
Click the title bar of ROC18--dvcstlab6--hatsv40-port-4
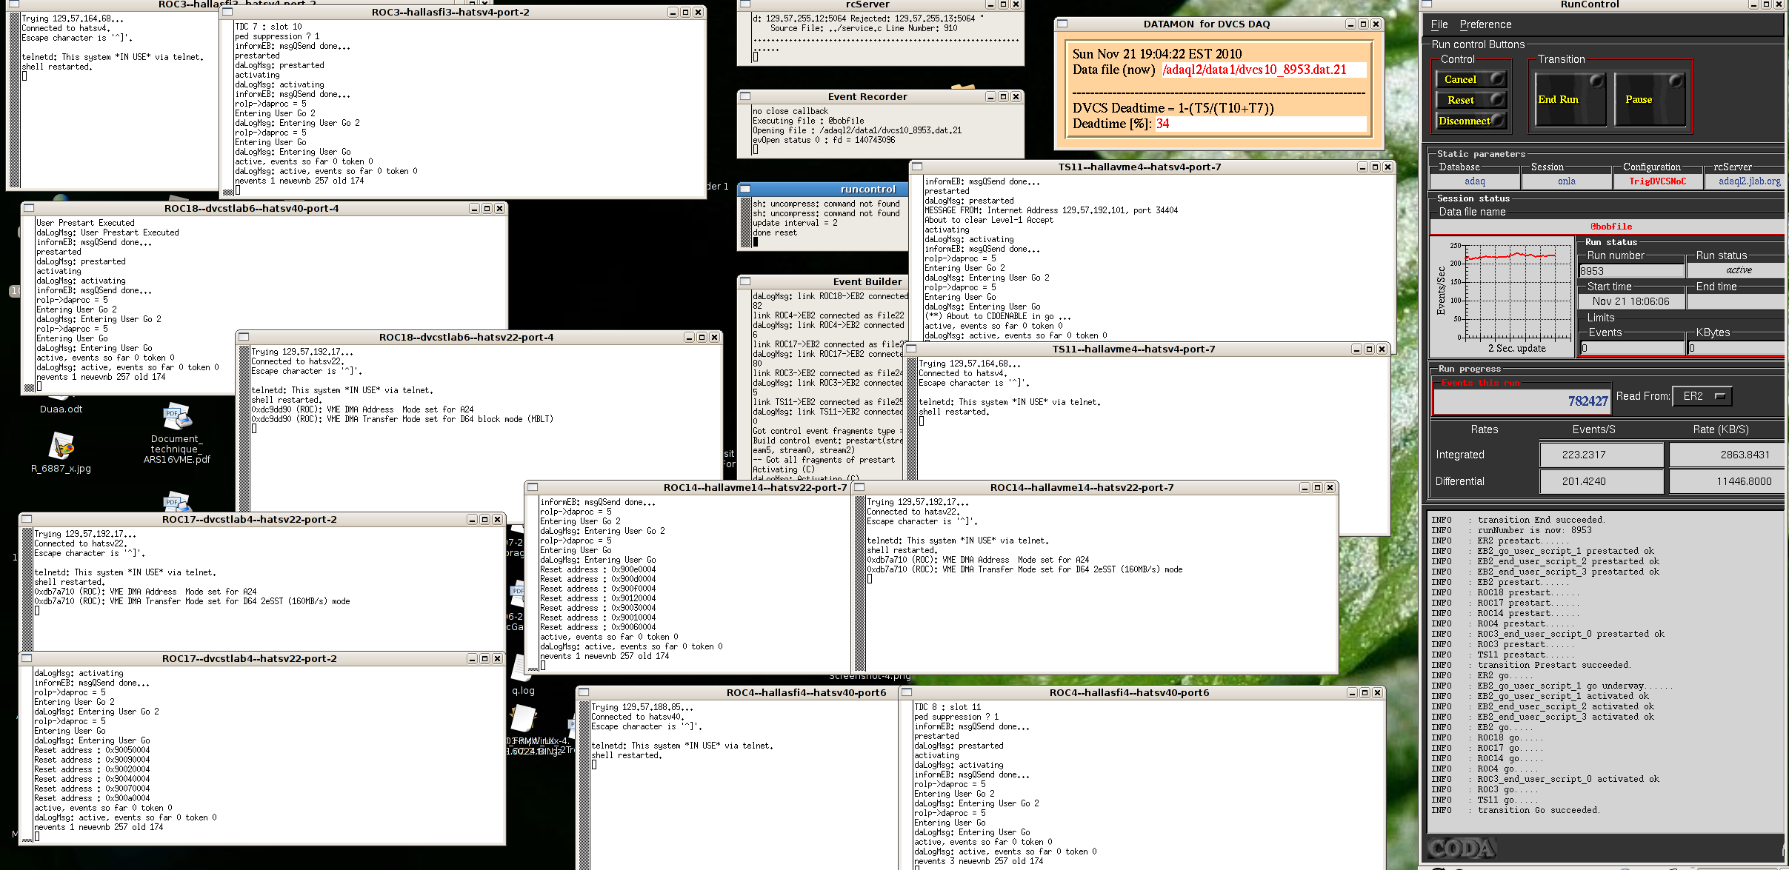[251, 208]
